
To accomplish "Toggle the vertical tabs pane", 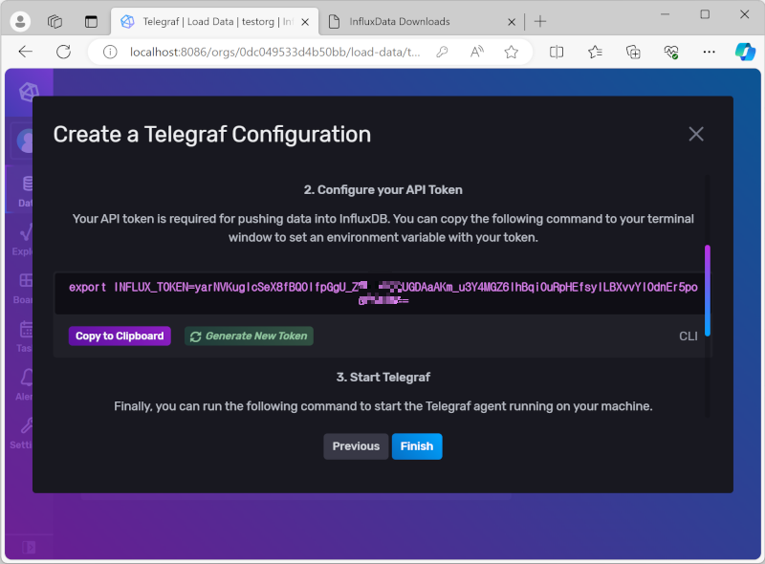I will pos(91,21).
